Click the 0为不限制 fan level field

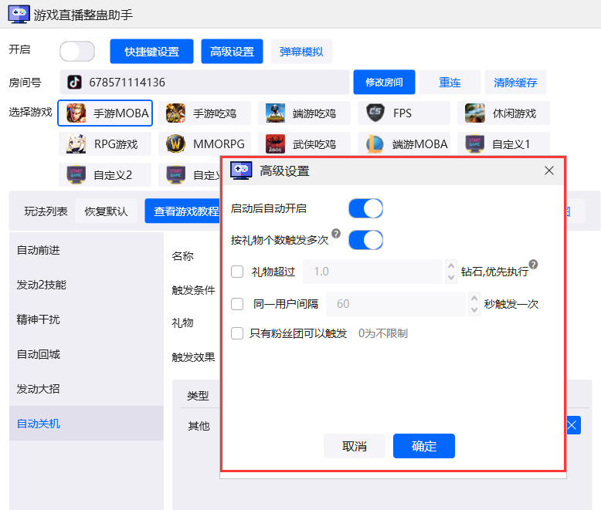382,333
